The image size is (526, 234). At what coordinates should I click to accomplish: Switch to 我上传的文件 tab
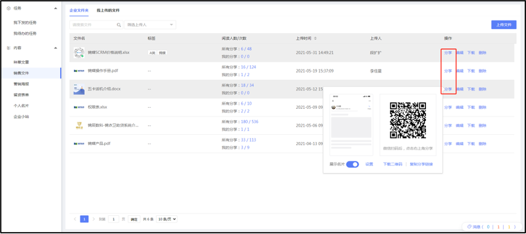click(x=108, y=10)
